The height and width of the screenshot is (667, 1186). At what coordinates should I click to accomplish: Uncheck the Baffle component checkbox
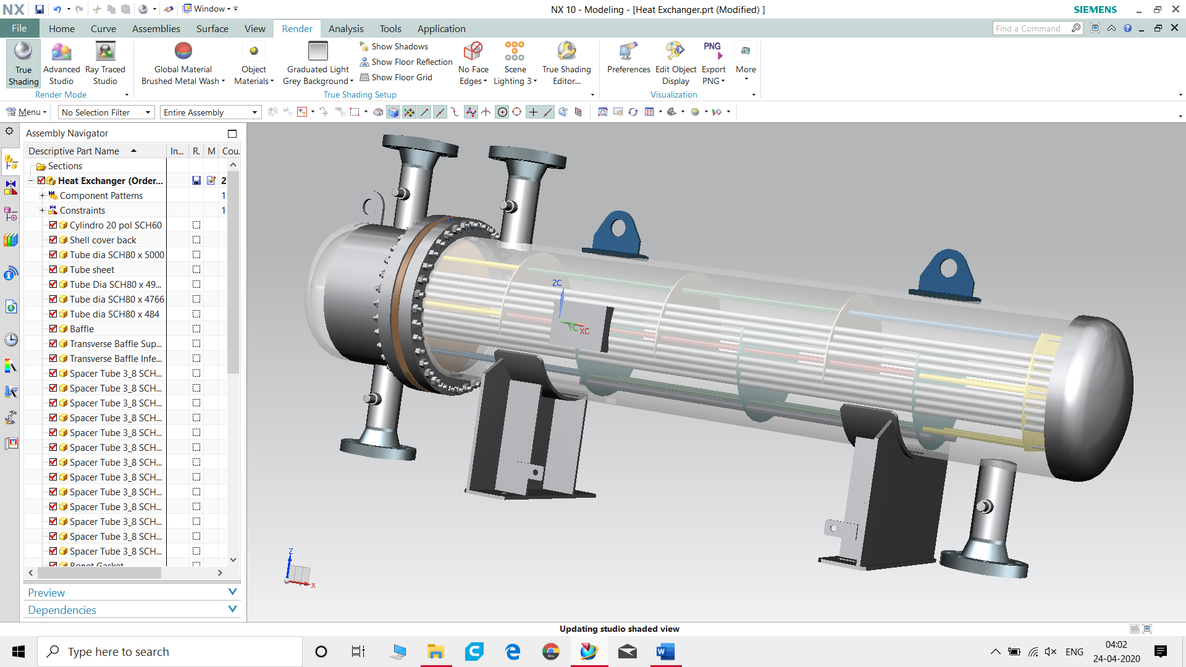tap(53, 329)
